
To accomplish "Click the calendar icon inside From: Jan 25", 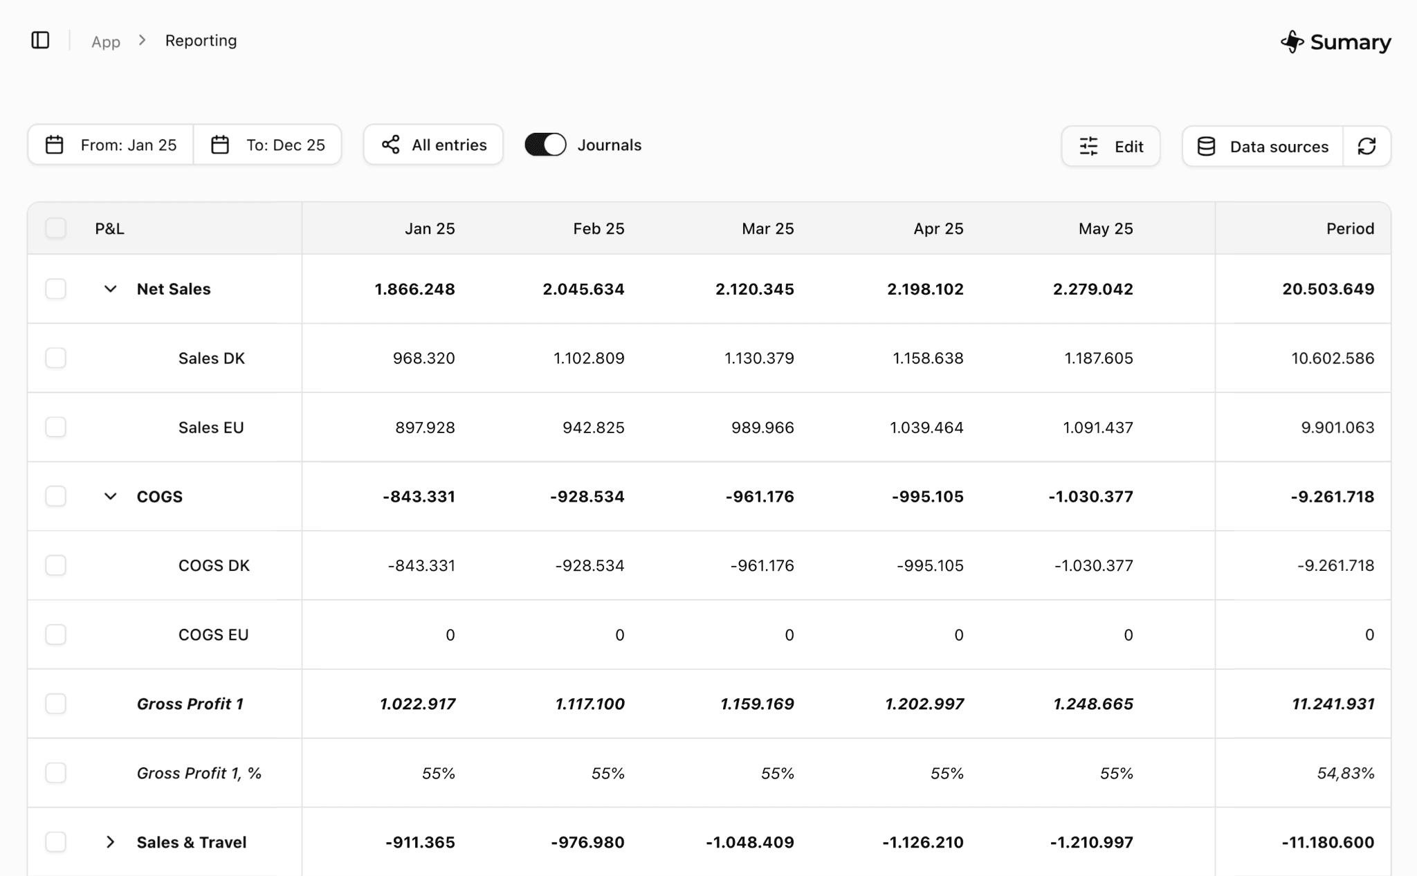I will pyautogui.click(x=54, y=145).
